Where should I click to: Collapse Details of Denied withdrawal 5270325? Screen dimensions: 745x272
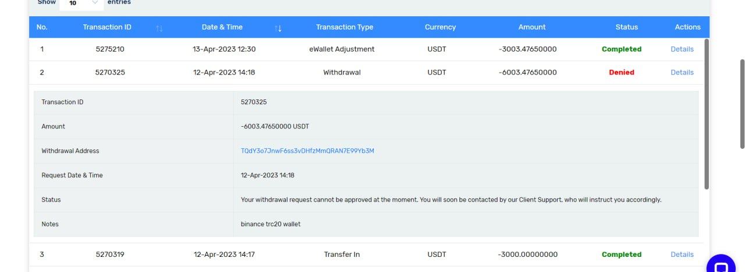click(682, 73)
